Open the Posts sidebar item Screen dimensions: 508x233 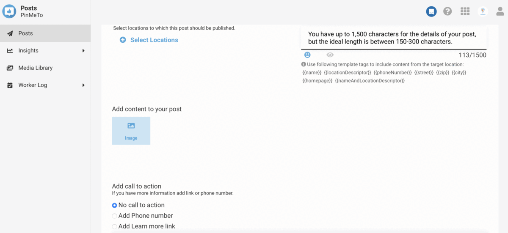tap(25, 33)
